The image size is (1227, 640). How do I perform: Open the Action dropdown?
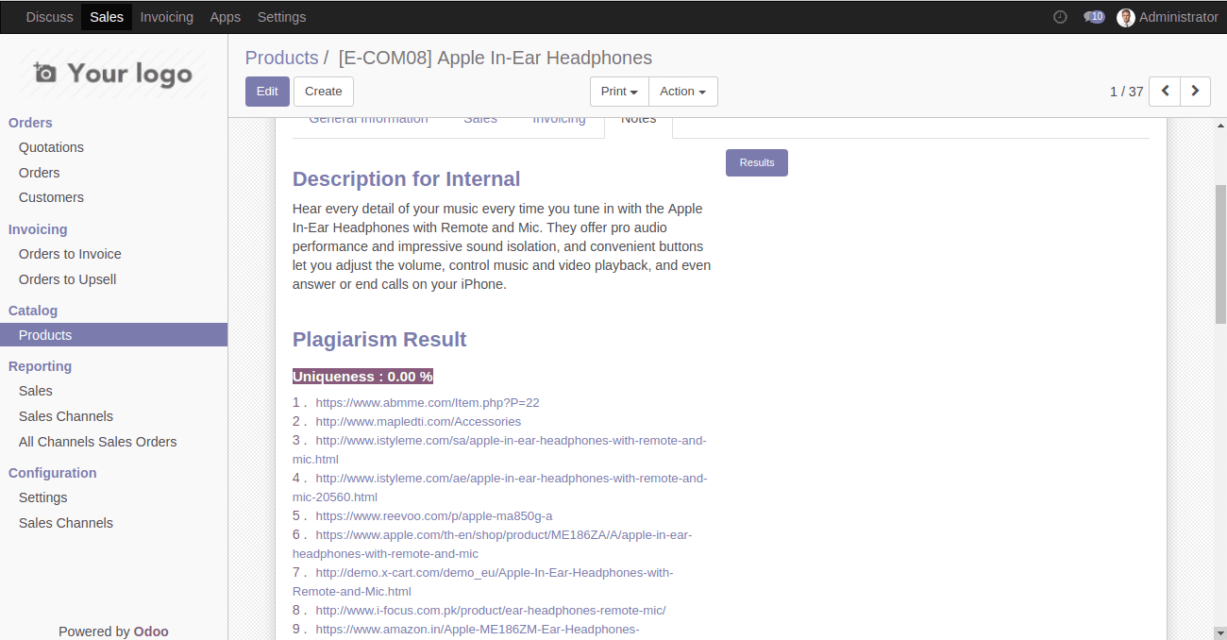[683, 92]
